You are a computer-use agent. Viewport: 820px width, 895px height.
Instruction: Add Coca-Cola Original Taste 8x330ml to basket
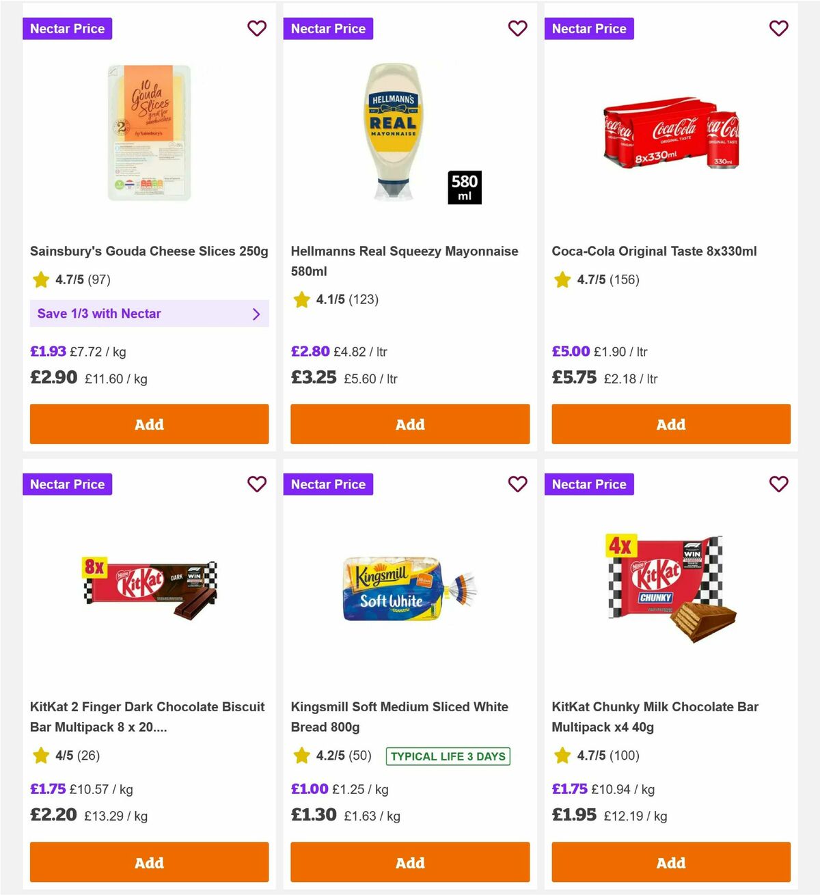pos(670,424)
